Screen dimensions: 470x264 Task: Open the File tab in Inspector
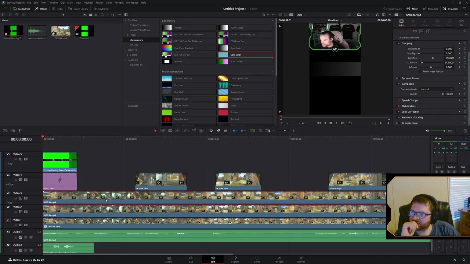click(462, 23)
